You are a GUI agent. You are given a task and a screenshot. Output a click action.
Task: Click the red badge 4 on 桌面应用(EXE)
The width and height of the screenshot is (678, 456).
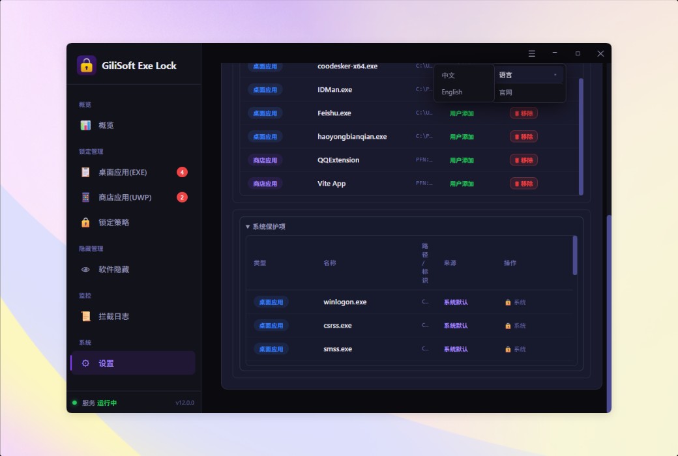[182, 172]
